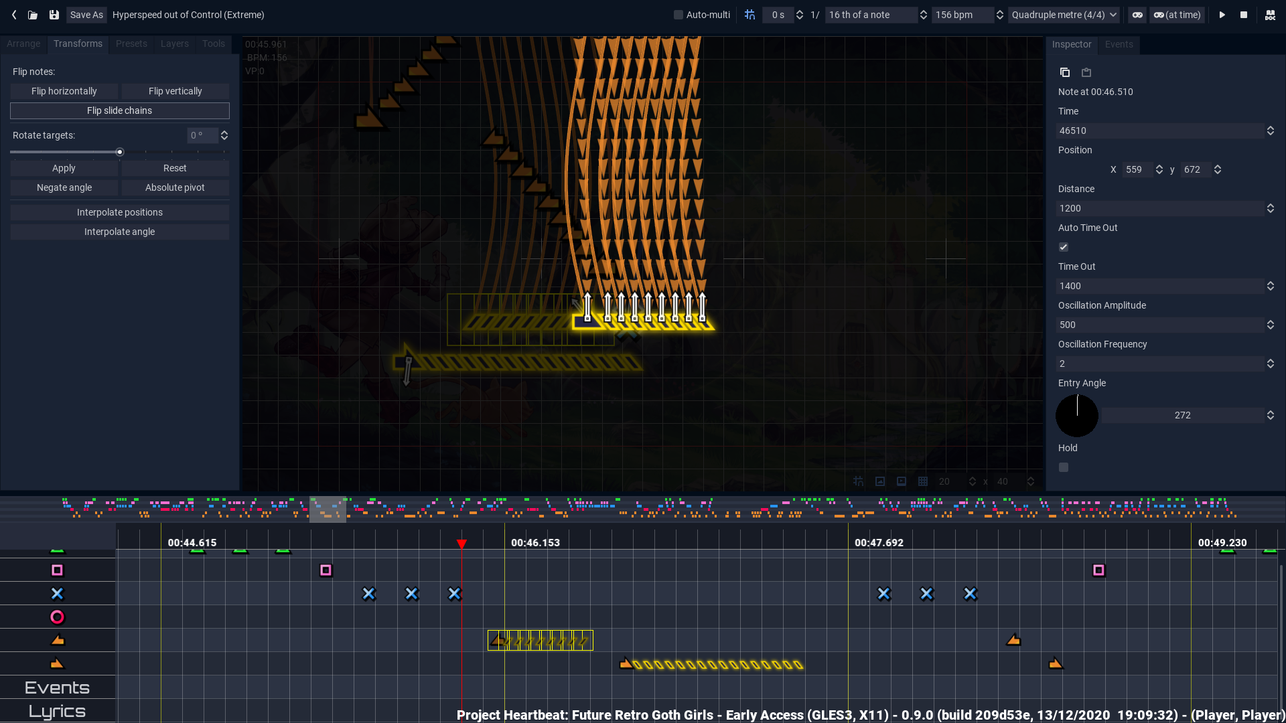Switch to the Transforms tab
The height and width of the screenshot is (723, 1286).
[78, 44]
